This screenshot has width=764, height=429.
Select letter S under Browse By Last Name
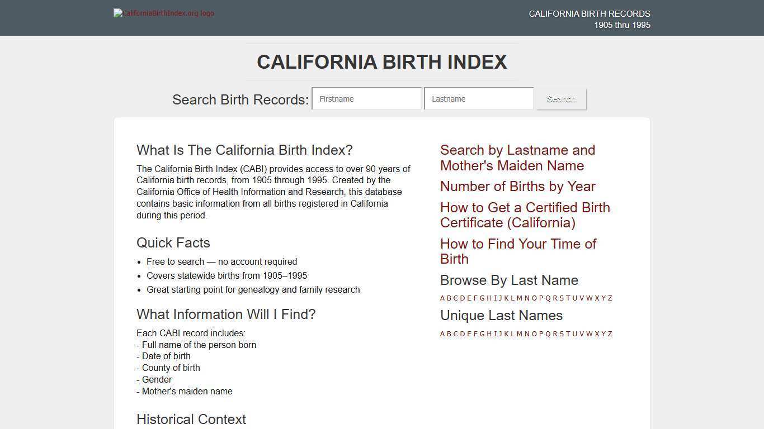point(561,298)
